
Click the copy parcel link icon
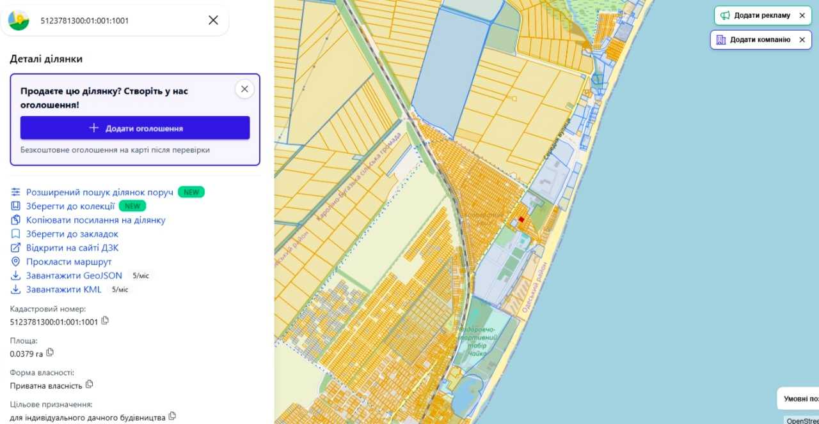pyautogui.click(x=16, y=220)
